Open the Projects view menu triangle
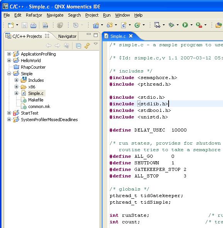223x228 pixels. [96, 44]
